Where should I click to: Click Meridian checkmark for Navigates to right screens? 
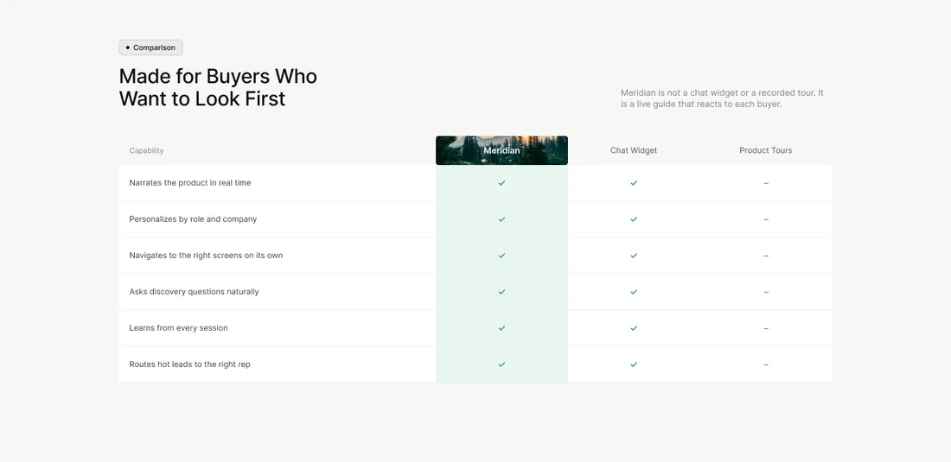click(501, 256)
